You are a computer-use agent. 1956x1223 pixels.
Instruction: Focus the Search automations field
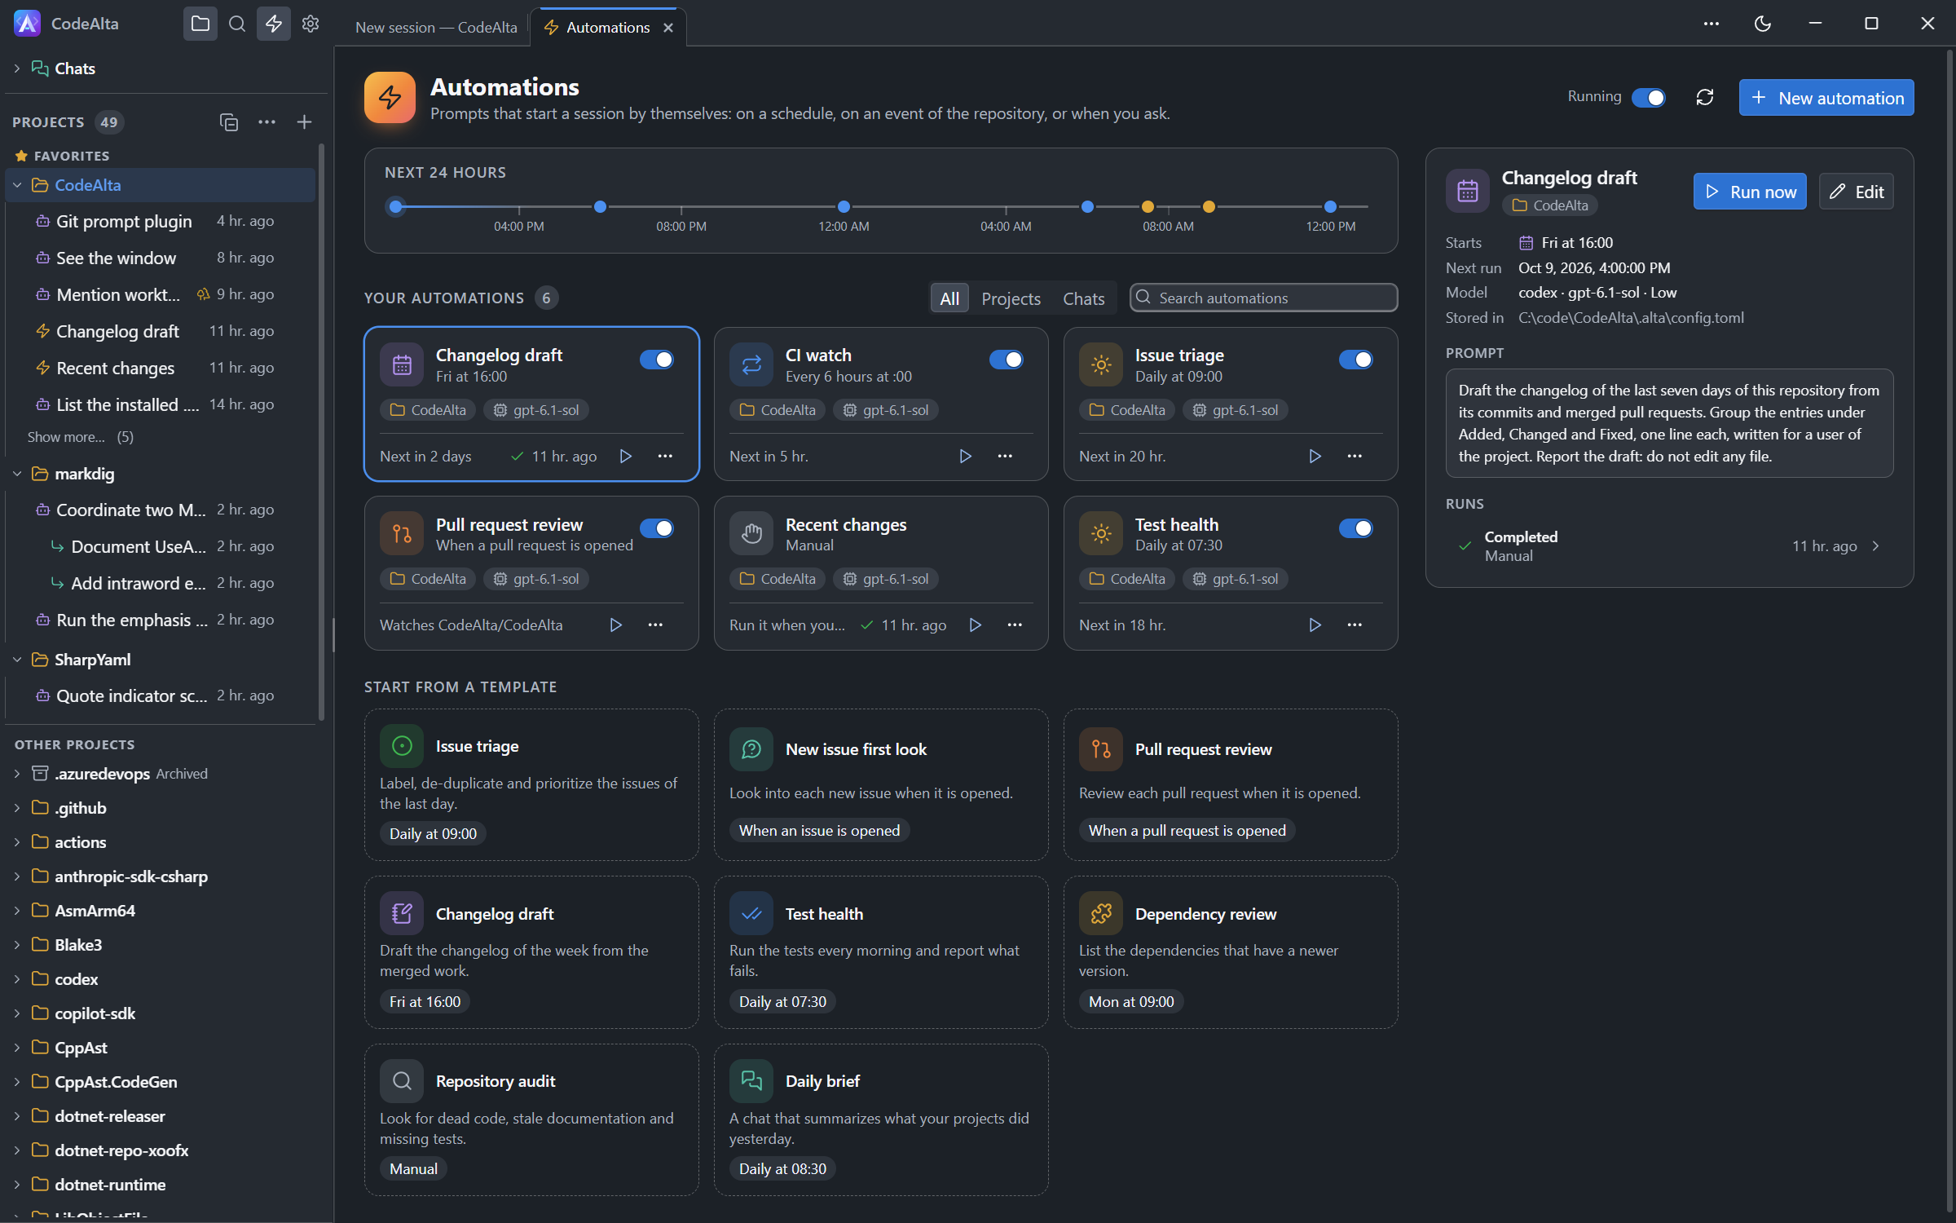pyautogui.click(x=1263, y=298)
